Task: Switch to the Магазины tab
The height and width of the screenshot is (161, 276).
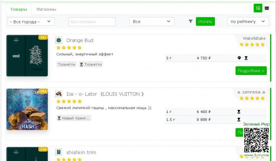Action: click(46, 9)
